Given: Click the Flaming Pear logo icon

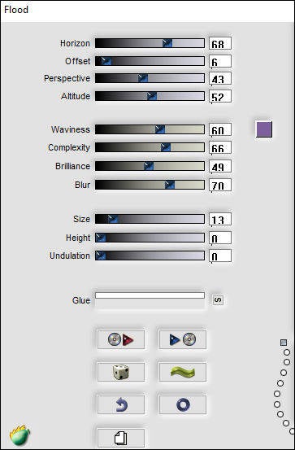Looking at the screenshot, I should coord(20,435).
